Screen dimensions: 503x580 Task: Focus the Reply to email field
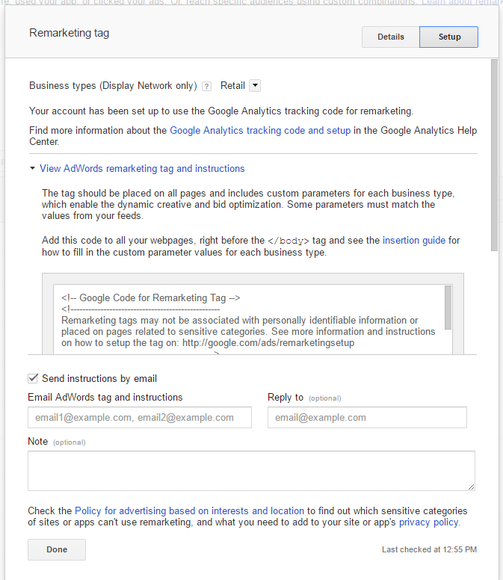(367, 418)
